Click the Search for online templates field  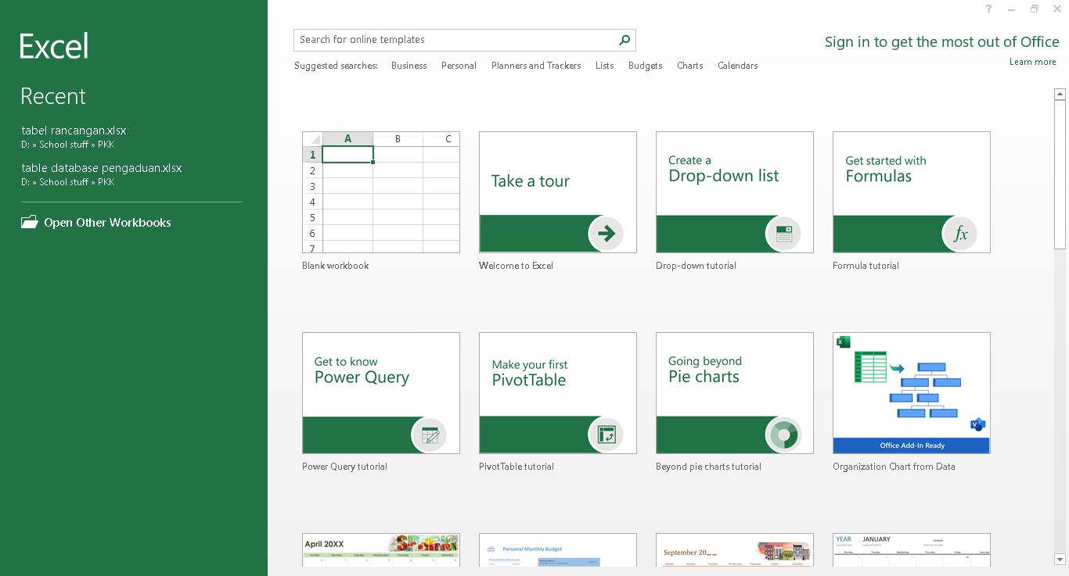tap(454, 40)
